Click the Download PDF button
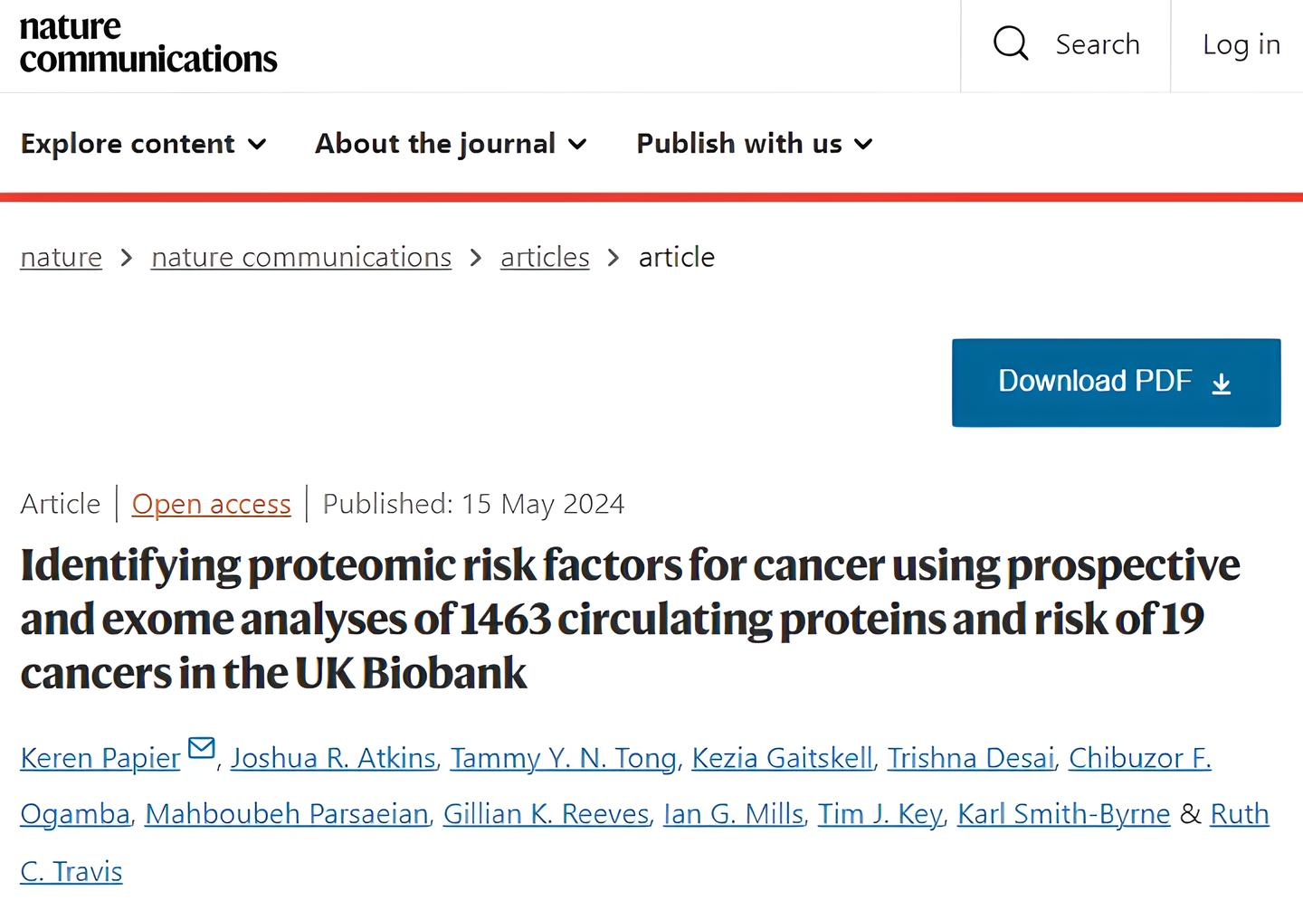 1116,383
